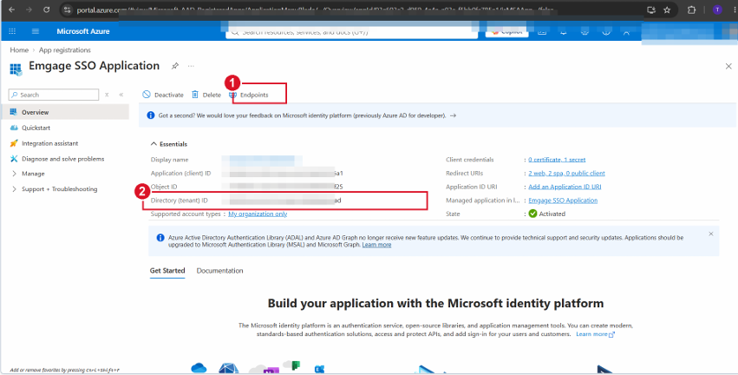Bookmark page with browser star icon

coord(667,10)
